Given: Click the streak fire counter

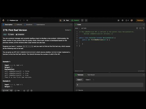Looking at the screenshot, I should pos(127,20).
